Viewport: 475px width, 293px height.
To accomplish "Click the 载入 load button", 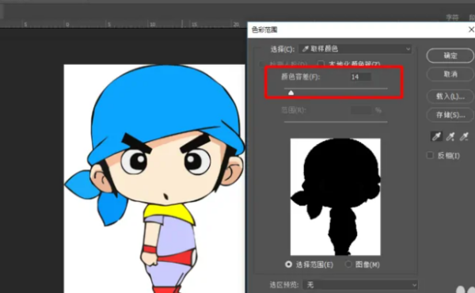I will 450,97.
